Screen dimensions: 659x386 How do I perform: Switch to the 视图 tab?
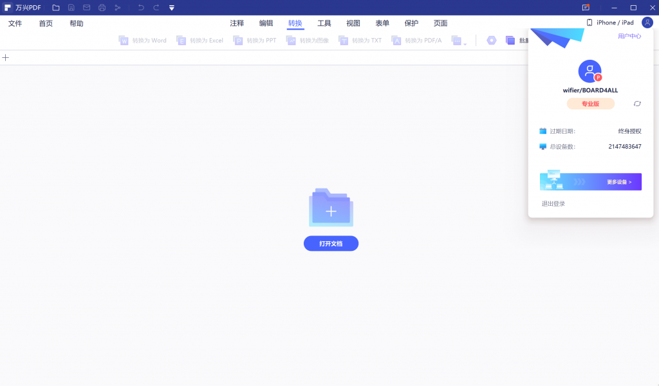[x=353, y=23]
